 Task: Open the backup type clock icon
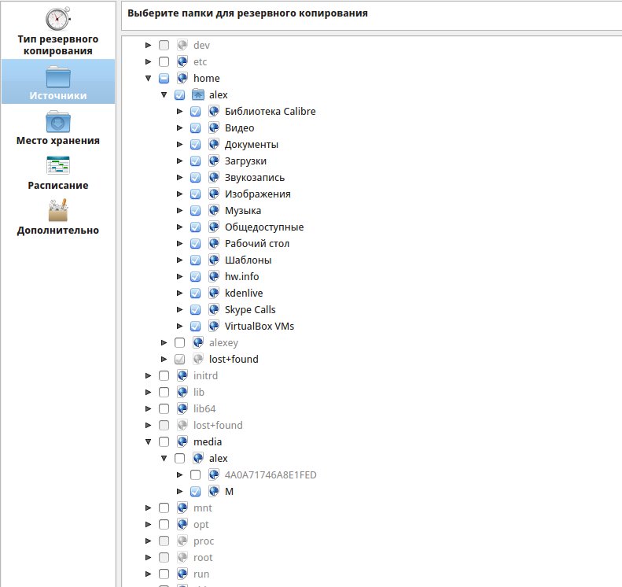[58, 18]
